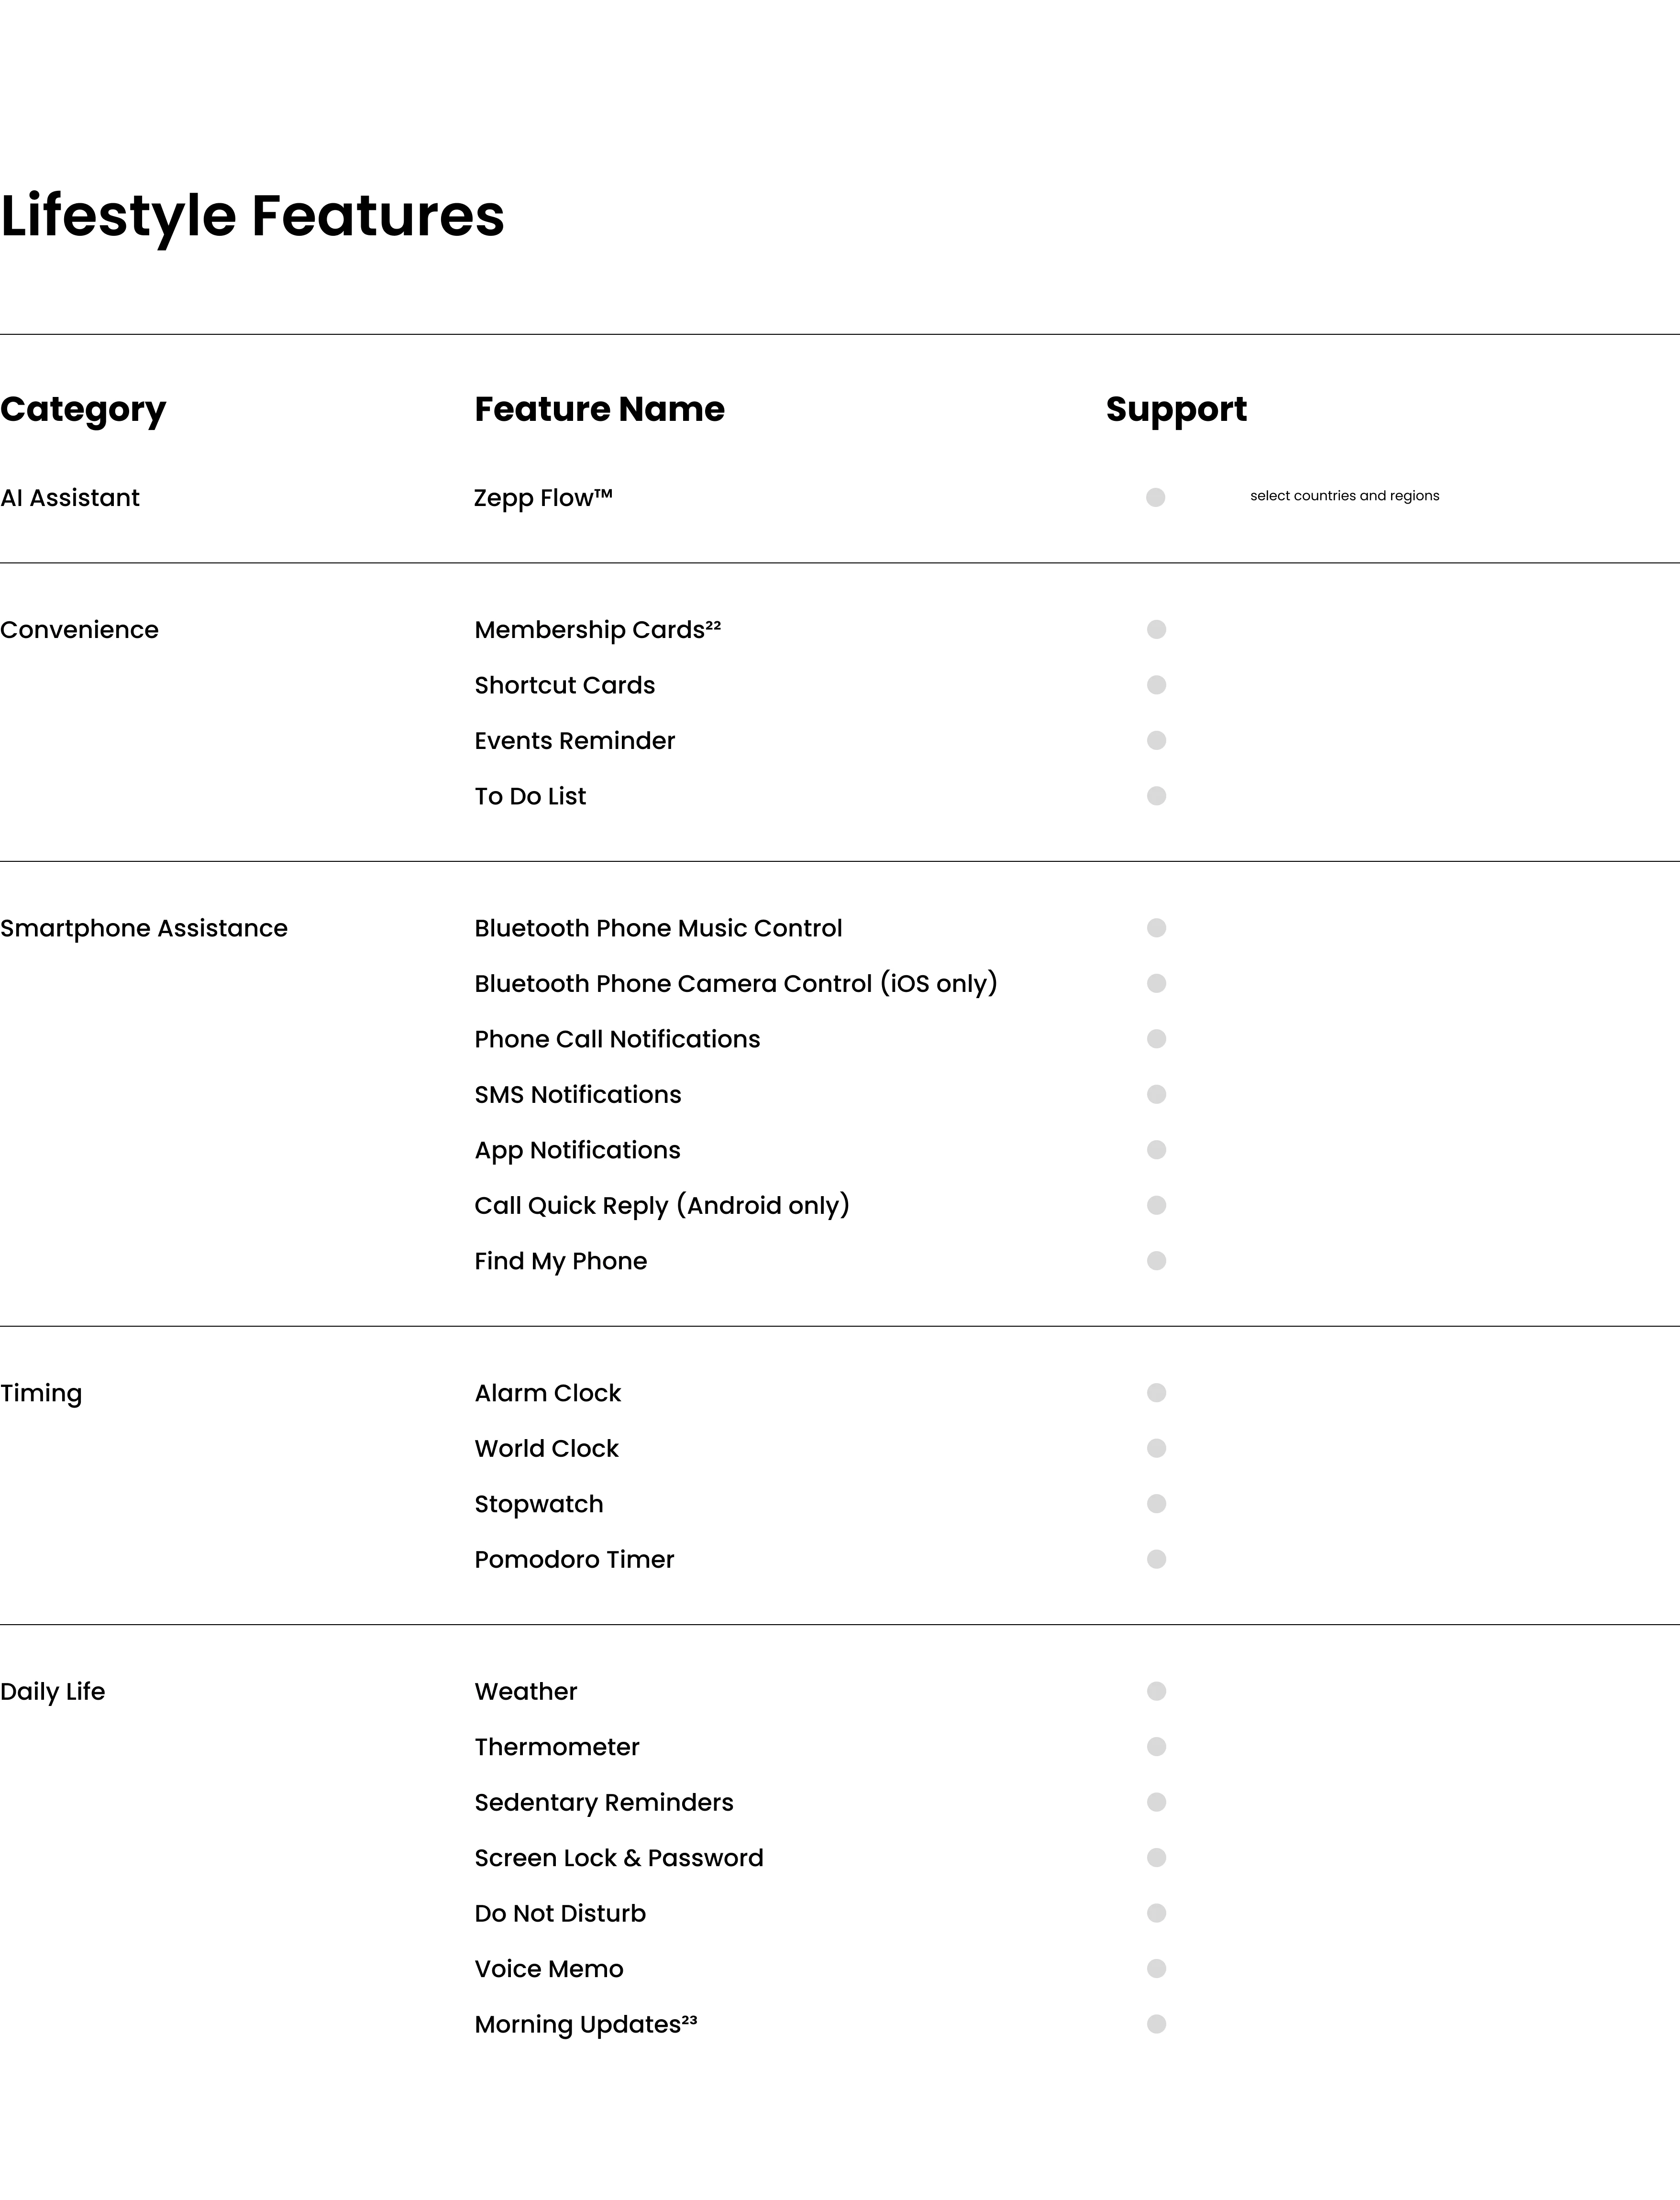Select the Support column header
1680x2200 pixels.
(x=1176, y=410)
